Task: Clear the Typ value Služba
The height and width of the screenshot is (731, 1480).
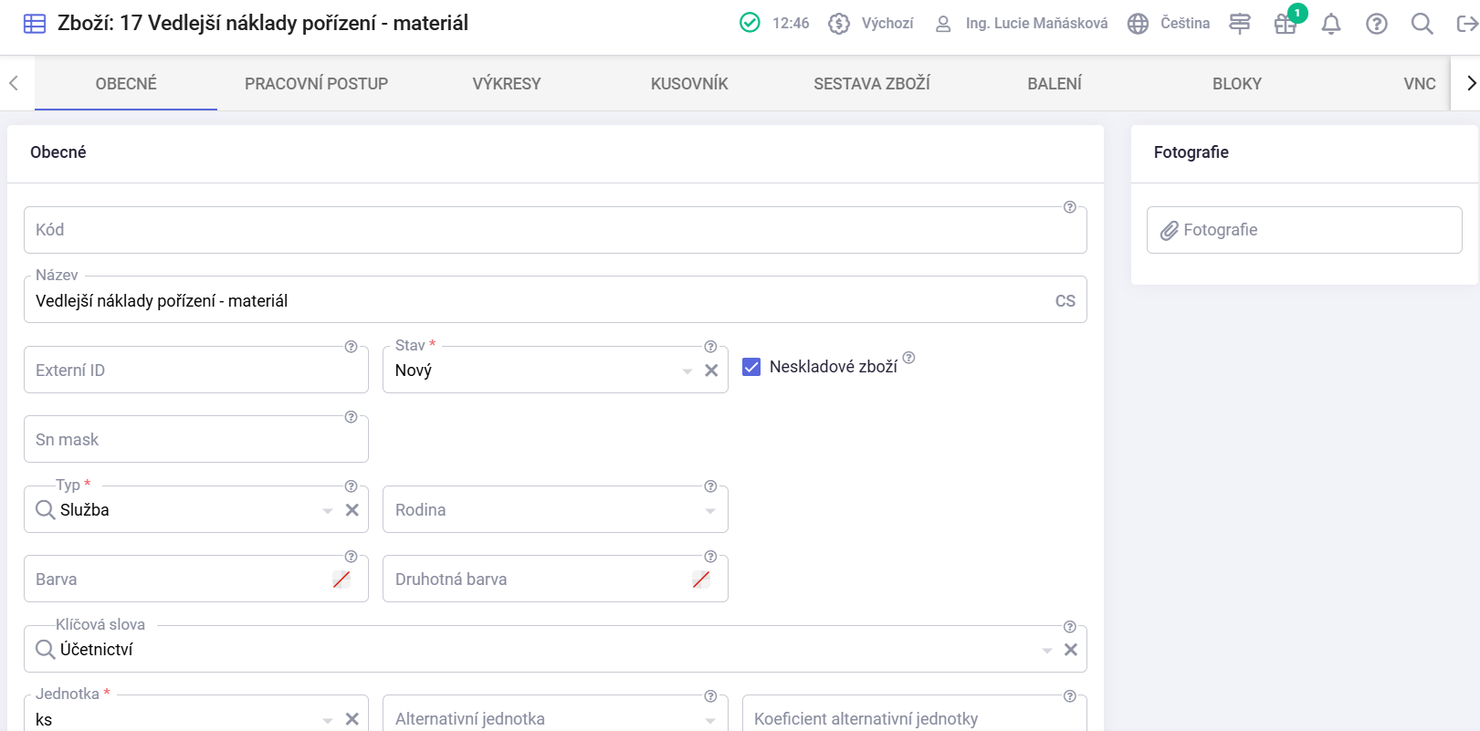Action: pyautogui.click(x=352, y=510)
